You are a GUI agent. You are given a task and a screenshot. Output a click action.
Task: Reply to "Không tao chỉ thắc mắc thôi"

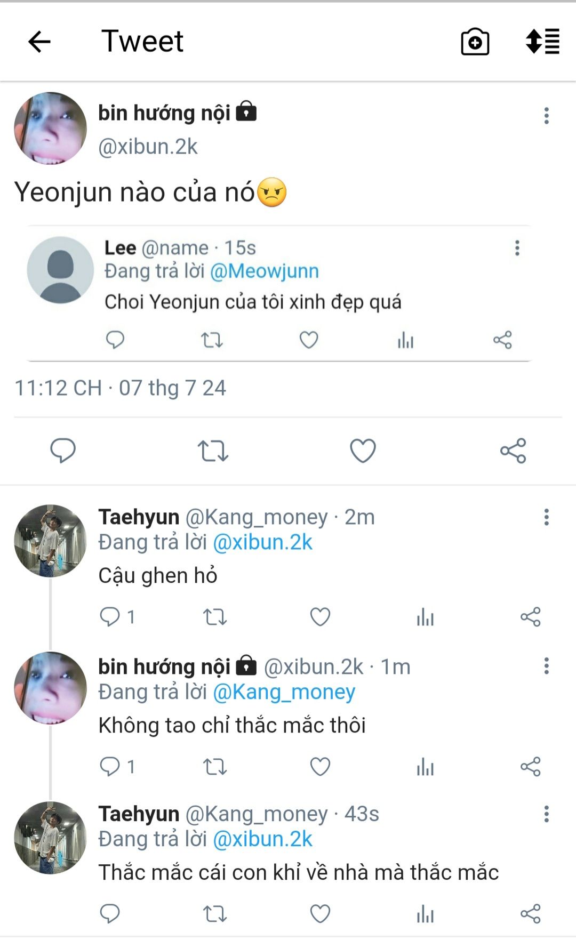[x=110, y=767]
